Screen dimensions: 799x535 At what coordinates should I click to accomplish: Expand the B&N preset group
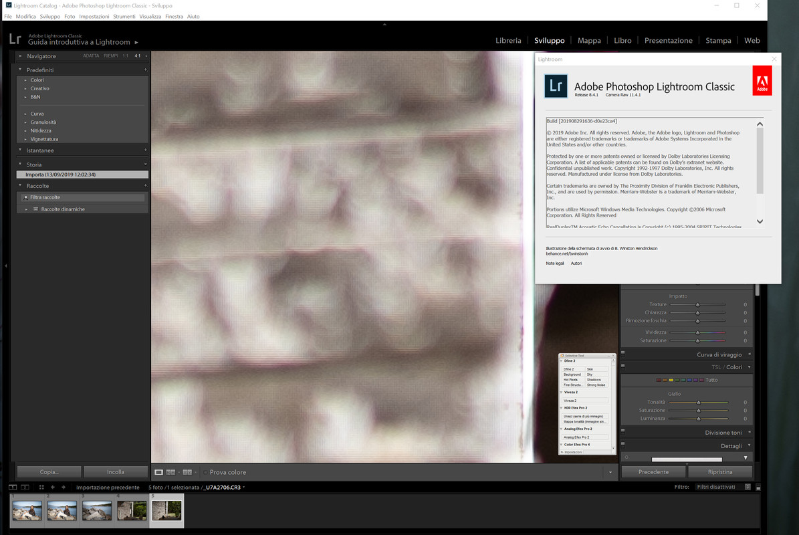point(25,97)
